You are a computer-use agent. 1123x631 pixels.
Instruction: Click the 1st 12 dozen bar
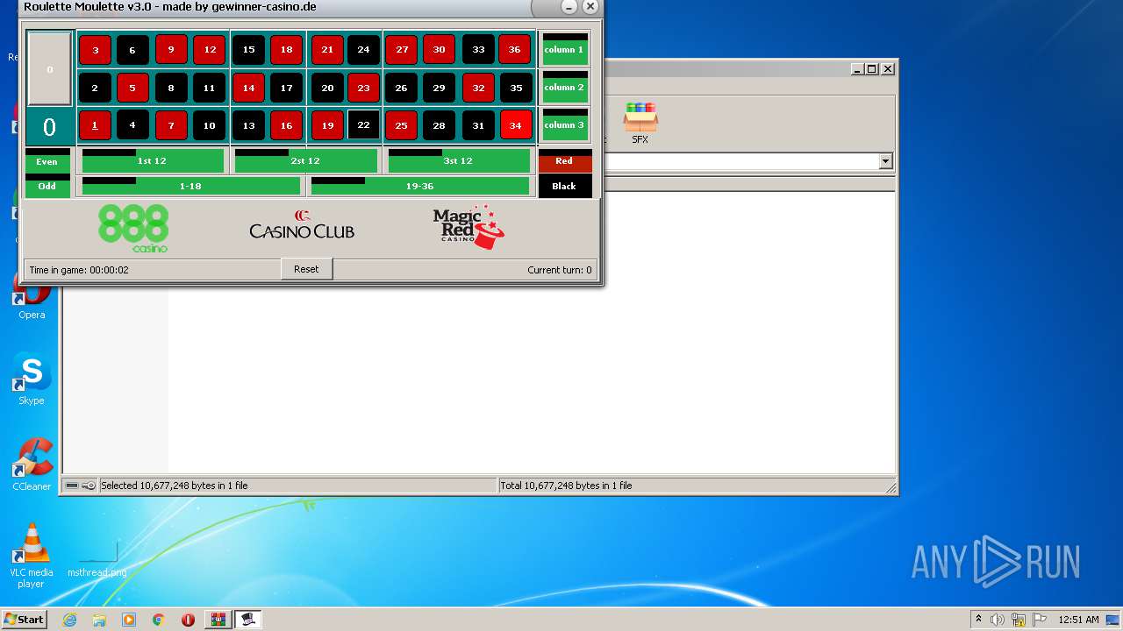tap(153, 161)
